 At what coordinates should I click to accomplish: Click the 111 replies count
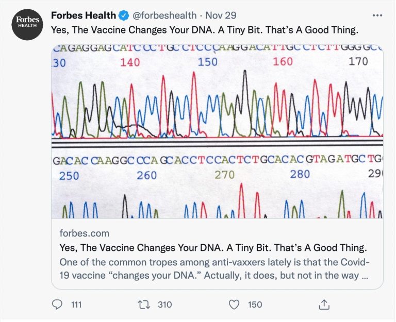(76, 304)
